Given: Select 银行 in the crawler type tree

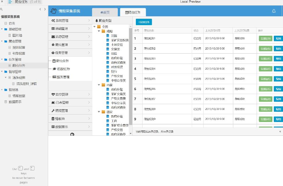Looking at the screenshot, I should [114, 72].
